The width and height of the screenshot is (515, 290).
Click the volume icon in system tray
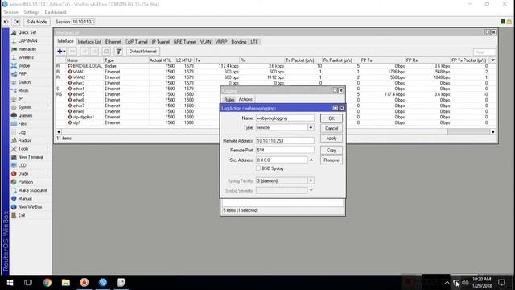tap(465, 283)
